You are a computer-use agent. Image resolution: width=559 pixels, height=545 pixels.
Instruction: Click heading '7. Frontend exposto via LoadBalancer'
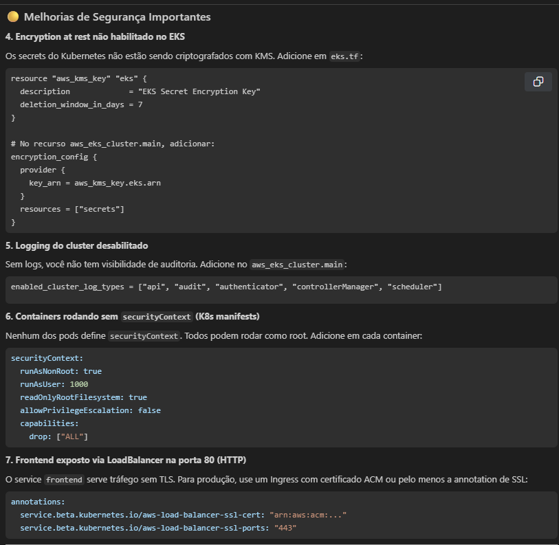pyautogui.click(x=125, y=459)
